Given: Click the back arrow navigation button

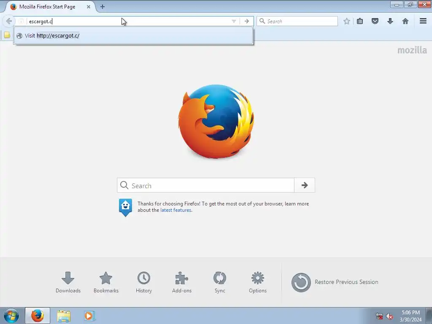Looking at the screenshot, I should coord(8,21).
